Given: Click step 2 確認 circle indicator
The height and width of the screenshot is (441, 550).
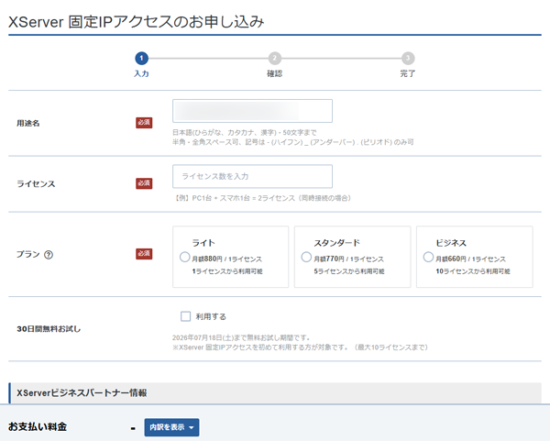Looking at the screenshot, I should pos(275,59).
